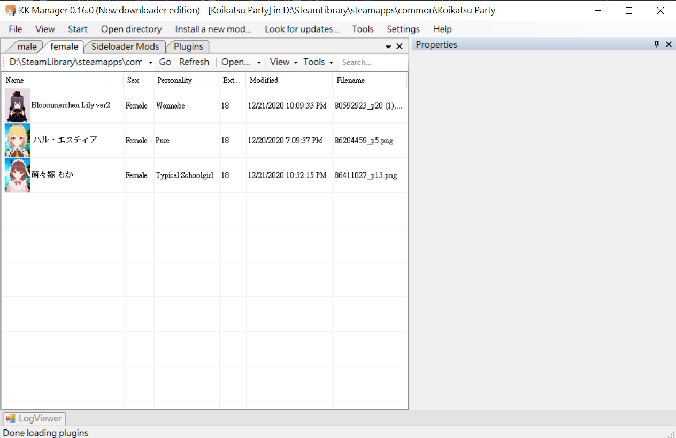Image resolution: width=676 pixels, height=438 pixels.
Task: Click modified date 12/20/2020 7:09:37 PM
Action: (285, 141)
